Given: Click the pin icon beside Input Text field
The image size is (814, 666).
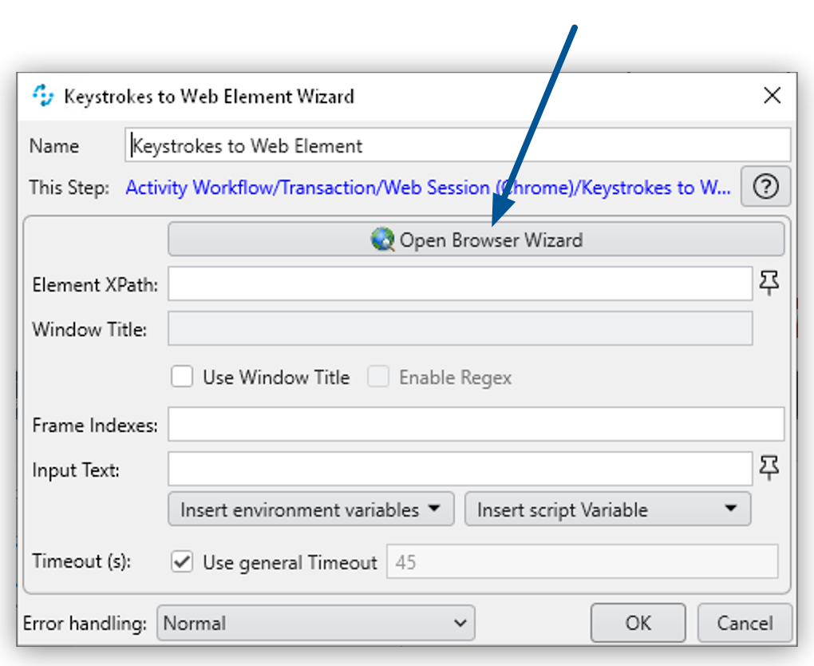Looking at the screenshot, I should click(x=769, y=469).
